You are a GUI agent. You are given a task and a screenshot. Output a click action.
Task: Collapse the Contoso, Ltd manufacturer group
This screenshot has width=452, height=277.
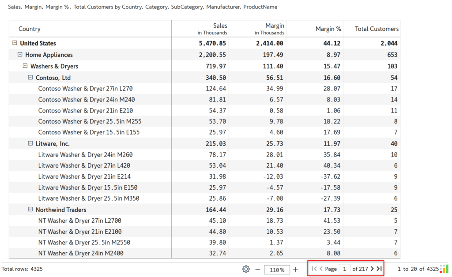pyautogui.click(x=30, y=77)
